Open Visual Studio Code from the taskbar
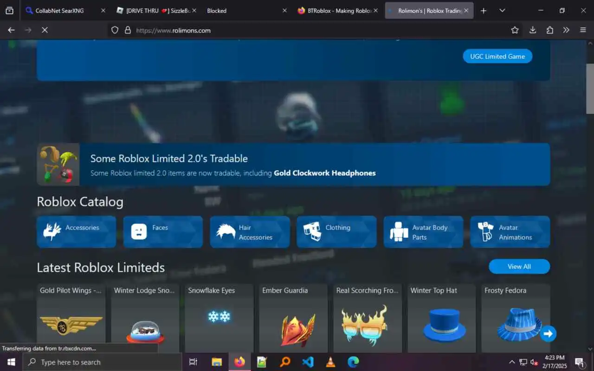The width and height of the screenshot is (594, 371). pos(308,362)
